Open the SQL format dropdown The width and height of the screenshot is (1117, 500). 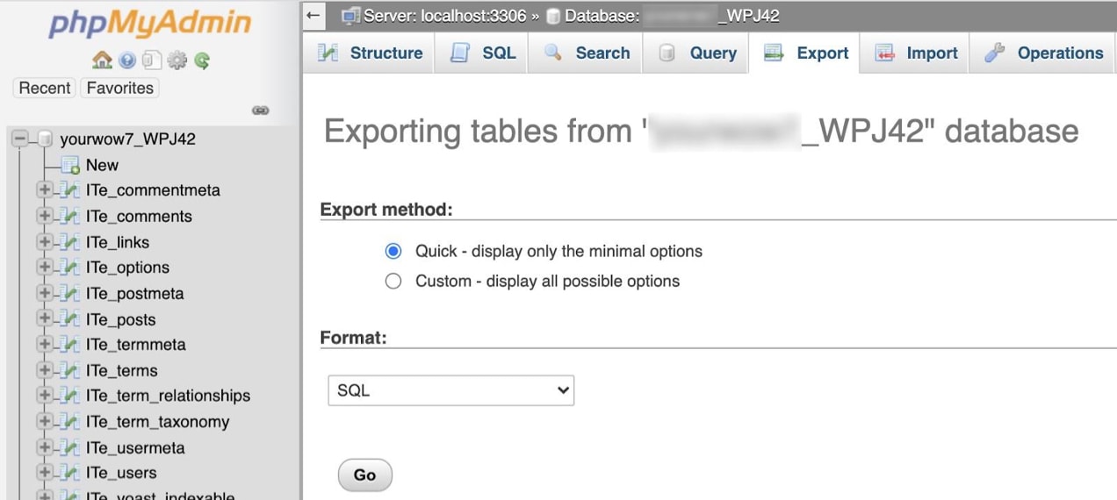coord(450,390)
